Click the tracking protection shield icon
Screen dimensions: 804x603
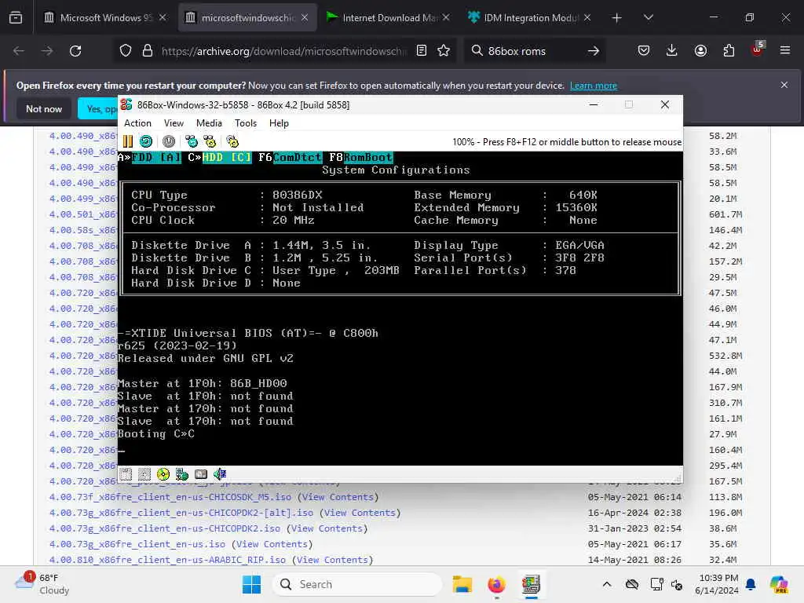pyautogui.click(x=126, y=51)
